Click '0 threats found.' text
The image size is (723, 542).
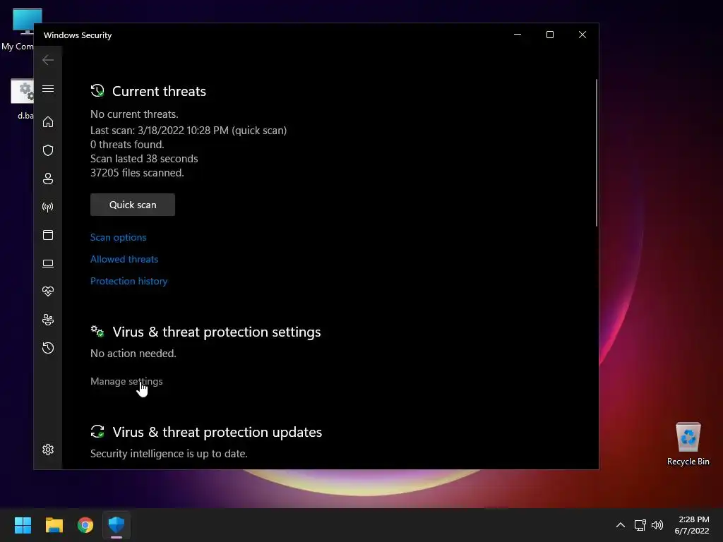click(x=127, y=145)
